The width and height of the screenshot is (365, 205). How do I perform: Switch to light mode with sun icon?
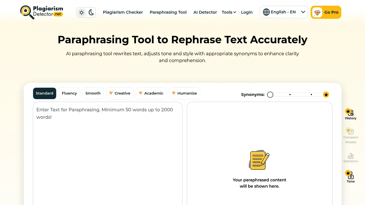click(x=81, y=12)
